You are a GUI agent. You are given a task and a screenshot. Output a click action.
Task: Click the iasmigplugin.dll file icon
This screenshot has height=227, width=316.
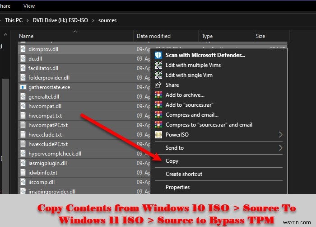pyautogui.click(x=23, y=163)
